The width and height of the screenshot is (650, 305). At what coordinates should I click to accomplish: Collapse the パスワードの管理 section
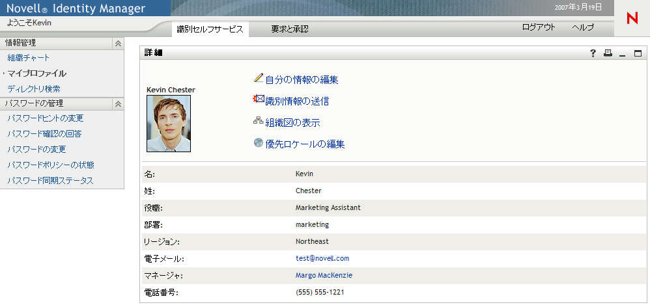pyautogui.click(x=118, y=104)
